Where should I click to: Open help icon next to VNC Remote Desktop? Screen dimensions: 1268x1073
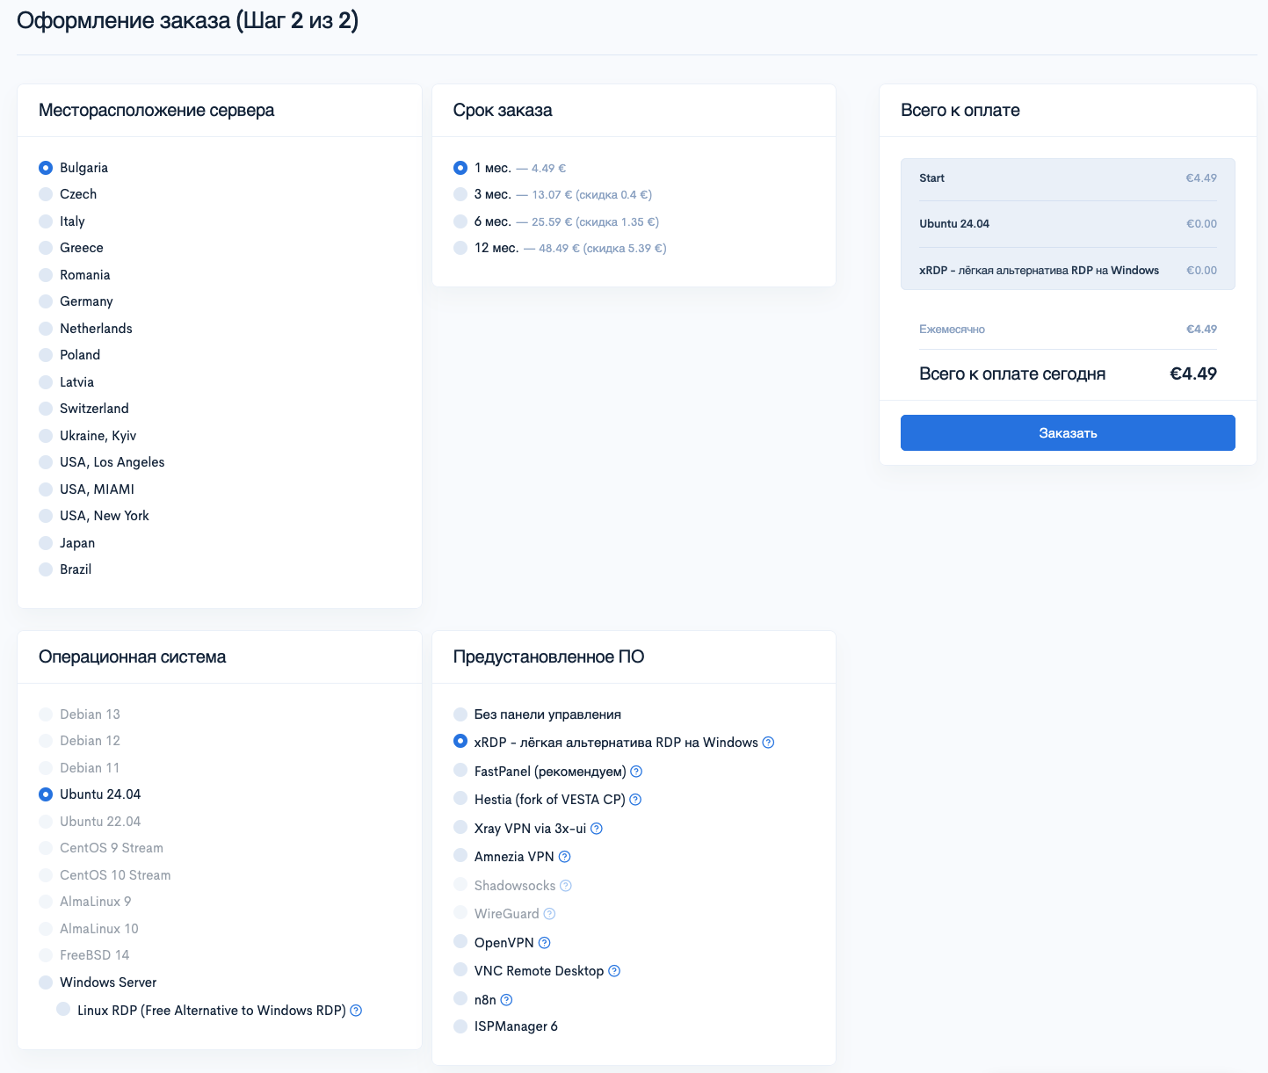click(614, 971)
